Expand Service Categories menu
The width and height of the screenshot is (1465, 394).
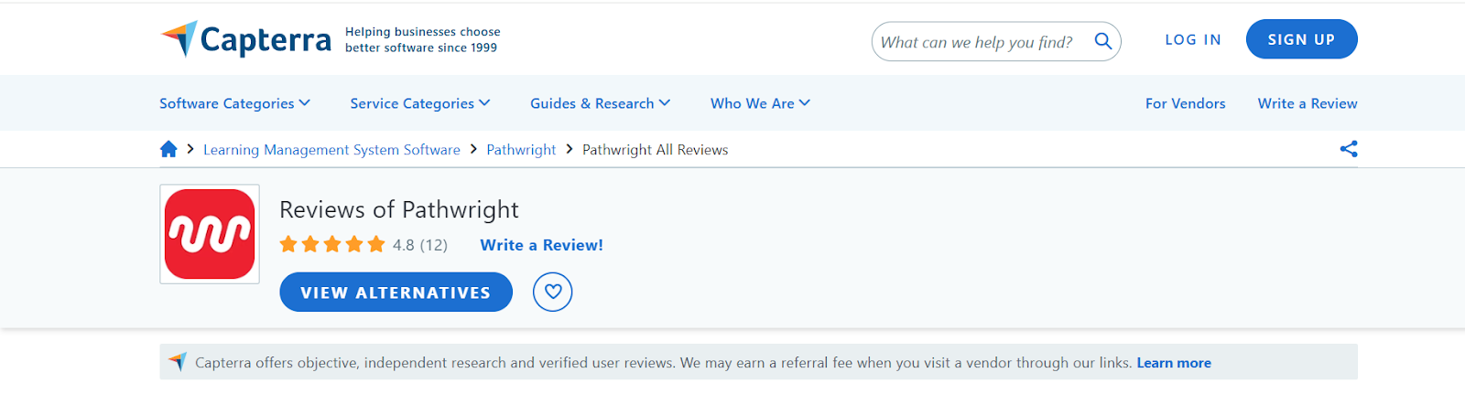pyautogui.click(x=420, y=103)
